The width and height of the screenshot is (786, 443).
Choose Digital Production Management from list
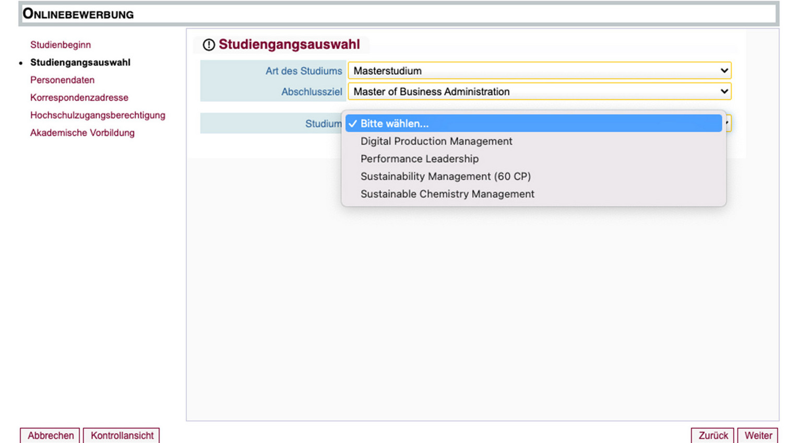pos(436,142)
